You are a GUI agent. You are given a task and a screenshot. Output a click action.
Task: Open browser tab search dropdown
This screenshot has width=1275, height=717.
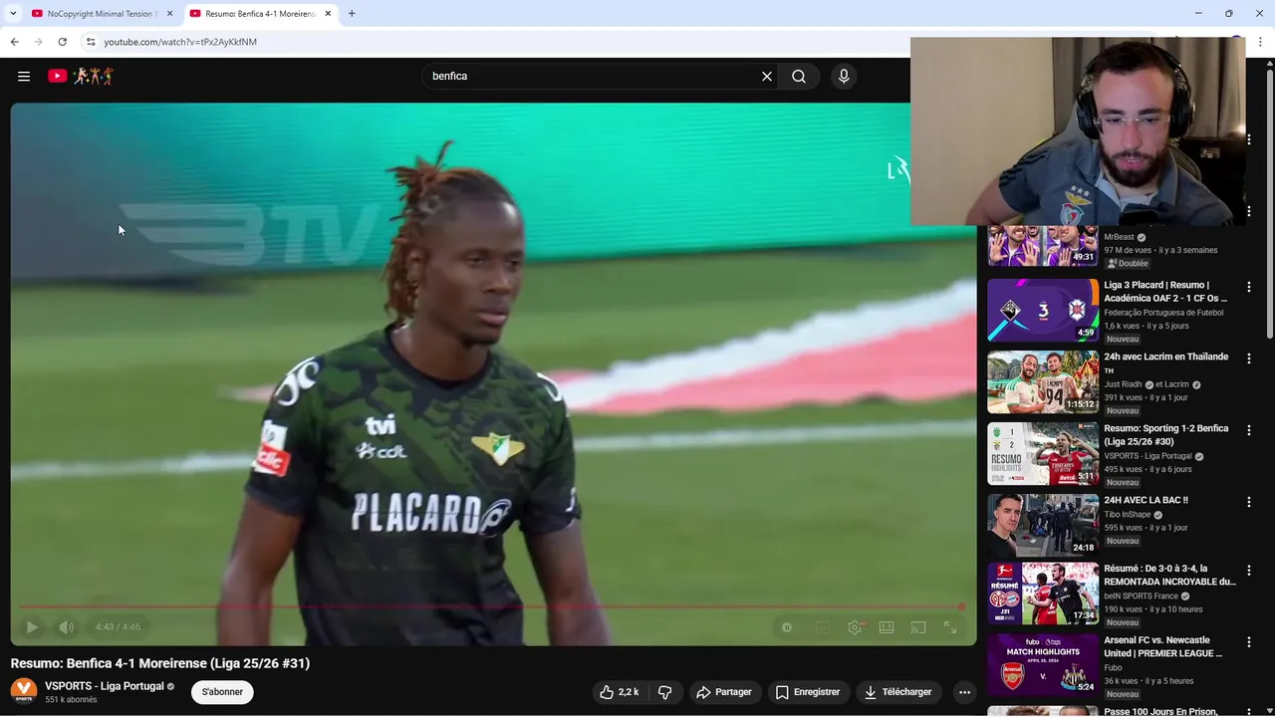[13, 14]
